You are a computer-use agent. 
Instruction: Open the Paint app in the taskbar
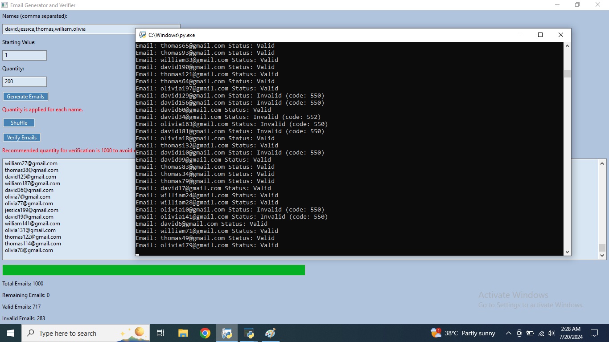click(x=271, y=333)
